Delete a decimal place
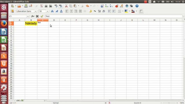Image resolution: width=185 pixels, height=104 pixels. pos(104,11)
